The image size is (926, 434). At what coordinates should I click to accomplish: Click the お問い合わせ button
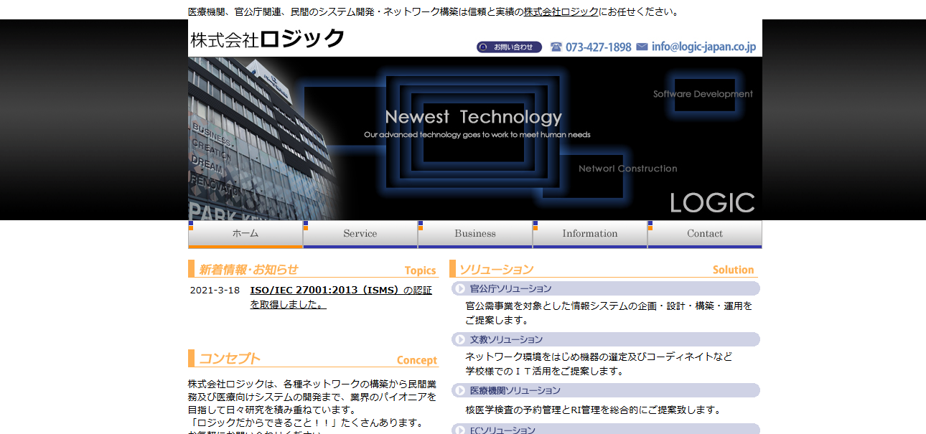tap(509, 47)
